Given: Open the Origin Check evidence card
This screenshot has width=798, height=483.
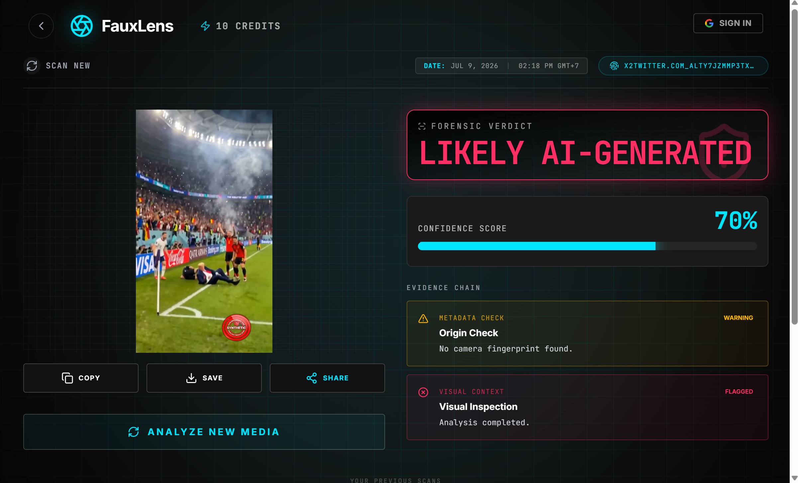Looking at the screenshot, I should click(x=587, y=334).
